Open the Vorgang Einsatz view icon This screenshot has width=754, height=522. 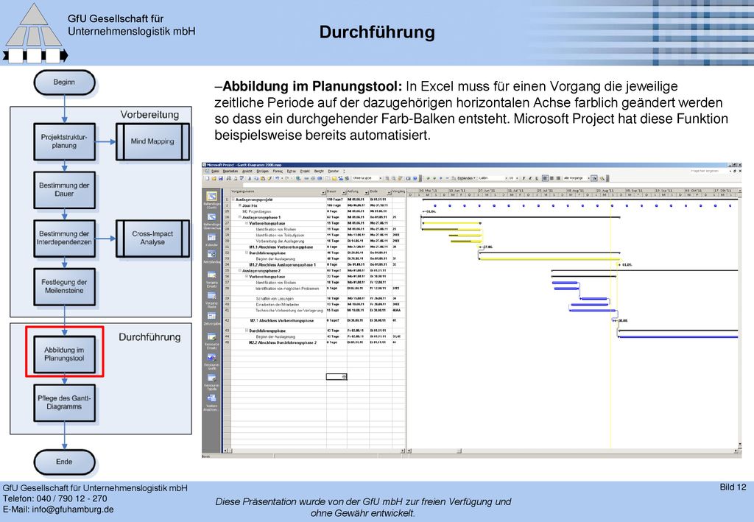211,275
